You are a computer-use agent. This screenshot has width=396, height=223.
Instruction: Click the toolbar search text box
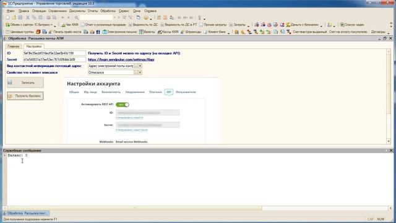pyautogui.click(x=97, y=18)
